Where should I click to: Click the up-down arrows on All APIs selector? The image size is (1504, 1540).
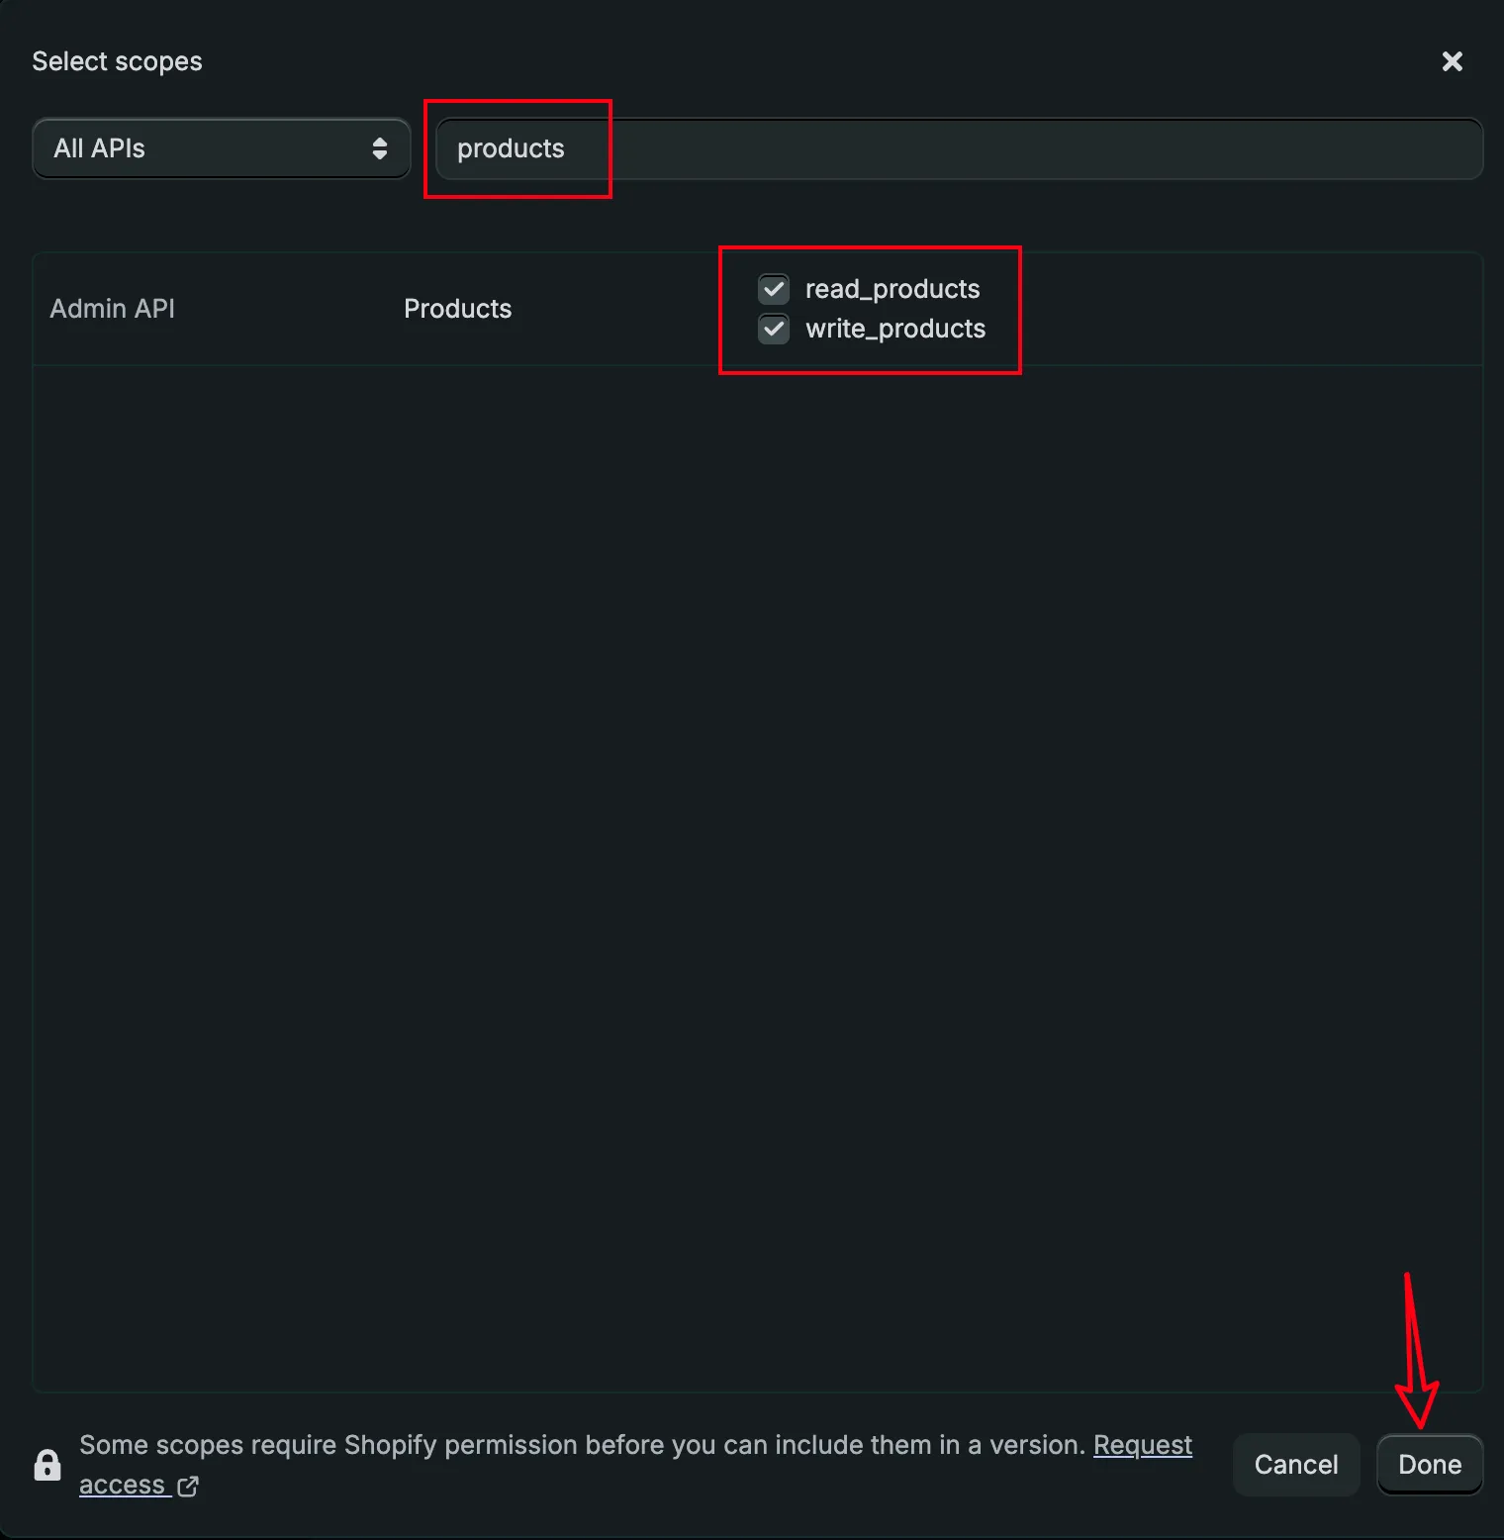pyautogui.click(x=379, y=148)
